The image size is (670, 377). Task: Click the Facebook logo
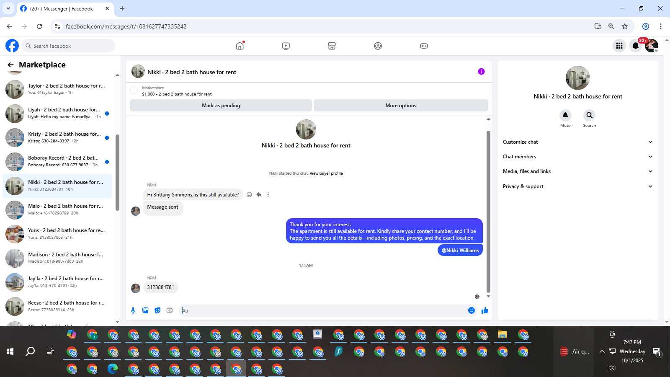pos(12,46)
